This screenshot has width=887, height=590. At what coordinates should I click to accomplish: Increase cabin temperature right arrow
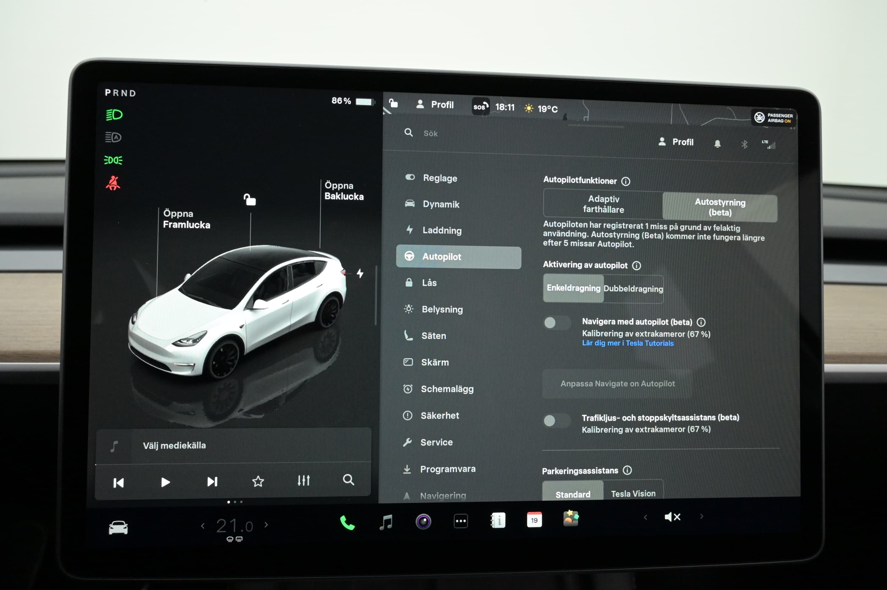pos(266,524)
